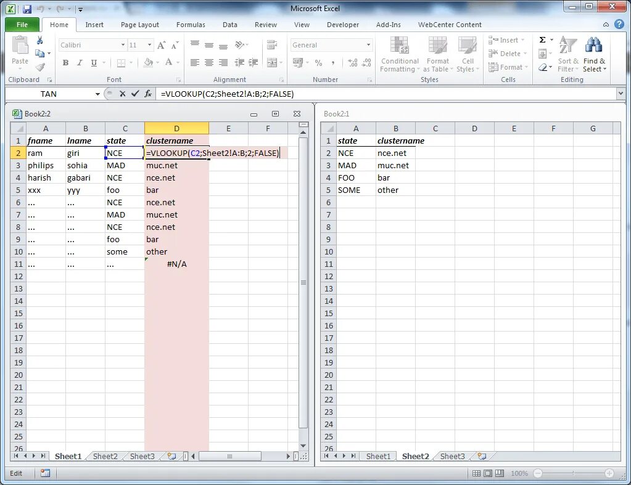Click the Font Color letter A icon
Viewport: 631px width, 485px height.
click(x=168, y=63)
